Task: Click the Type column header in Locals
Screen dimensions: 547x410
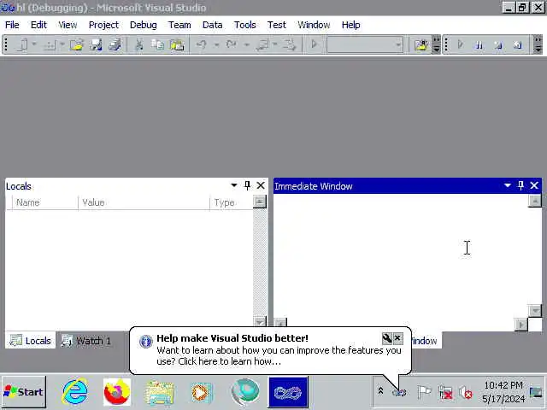Action: coord(232,202)
